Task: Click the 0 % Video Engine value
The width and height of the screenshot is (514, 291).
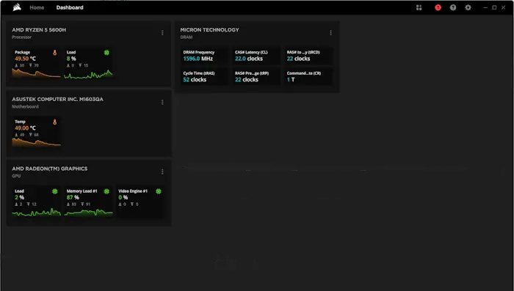Action: (123, 197)
